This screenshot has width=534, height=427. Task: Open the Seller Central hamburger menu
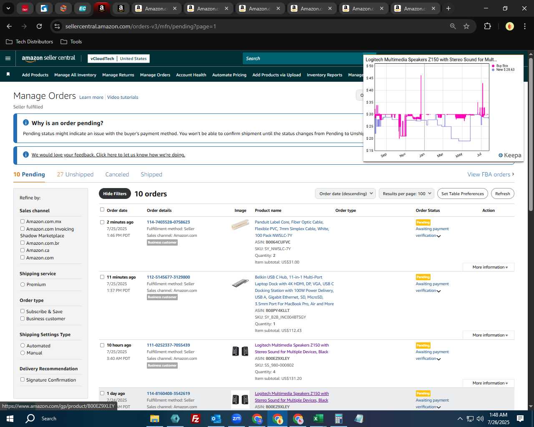pos(8,58)
